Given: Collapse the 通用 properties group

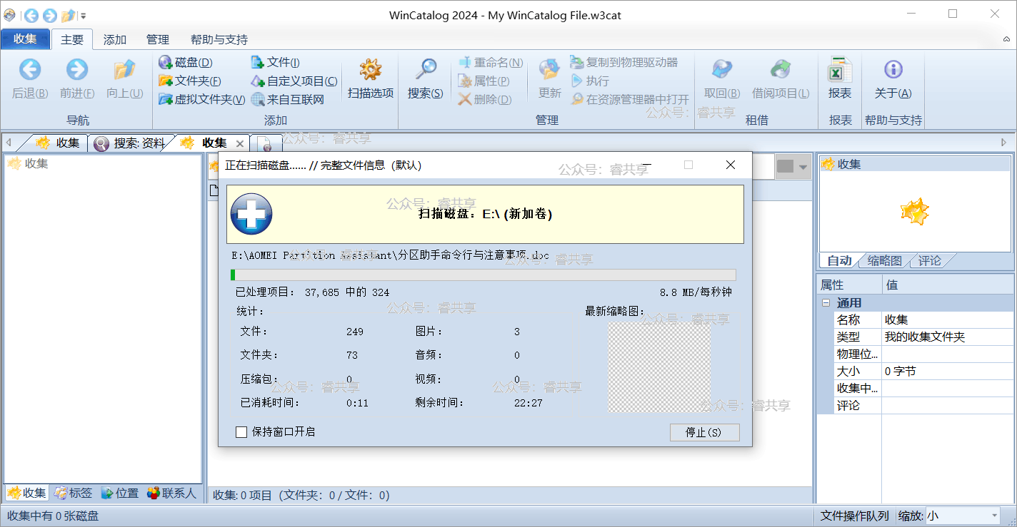Looking at the screenshot, I should pos(826,303).
